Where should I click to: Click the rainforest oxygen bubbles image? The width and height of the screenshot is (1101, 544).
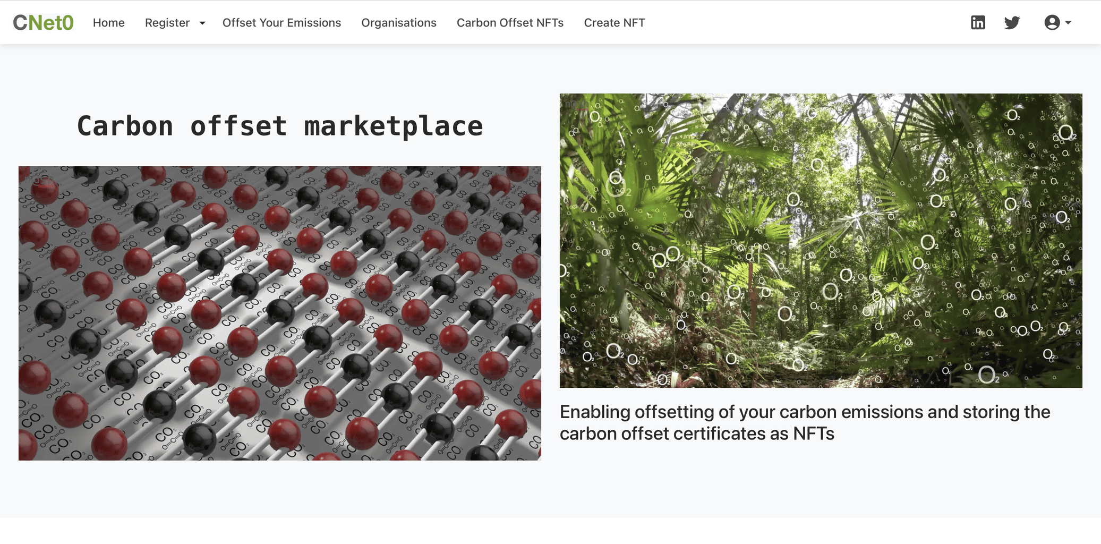tap(821, 240)
